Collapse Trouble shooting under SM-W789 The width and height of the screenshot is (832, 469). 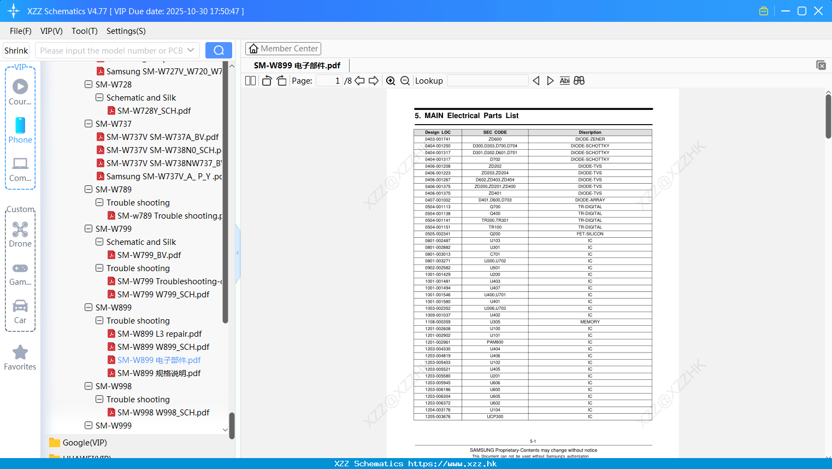[x=99, y=202]
